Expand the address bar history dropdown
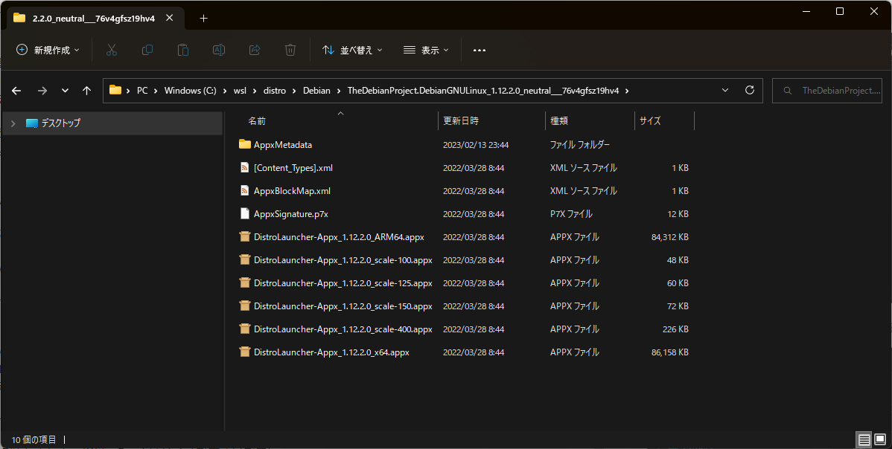This screenshot has height=449, width=892. [725, 90]
